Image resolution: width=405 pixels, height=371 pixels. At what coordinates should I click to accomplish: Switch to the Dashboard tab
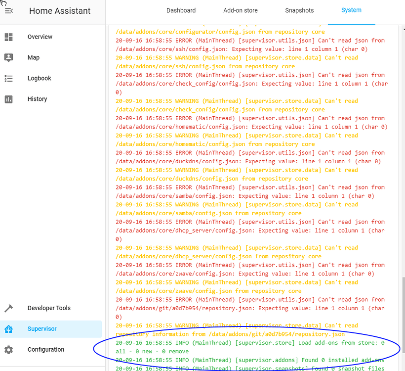pos(181,10)
